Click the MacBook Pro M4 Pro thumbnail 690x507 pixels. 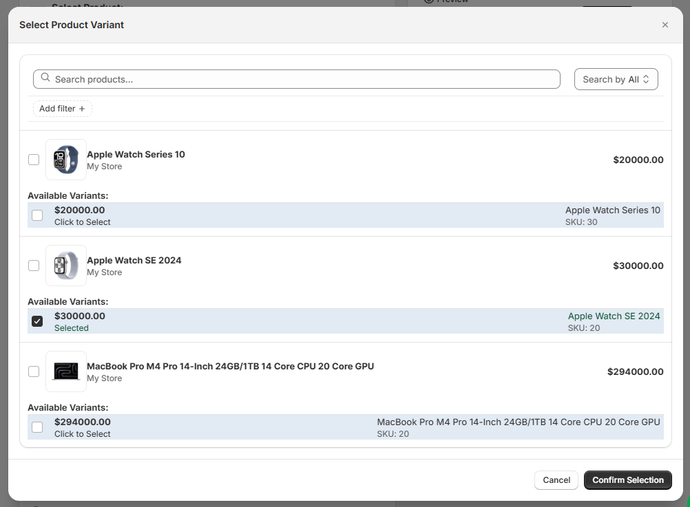(x=66, y=371)
